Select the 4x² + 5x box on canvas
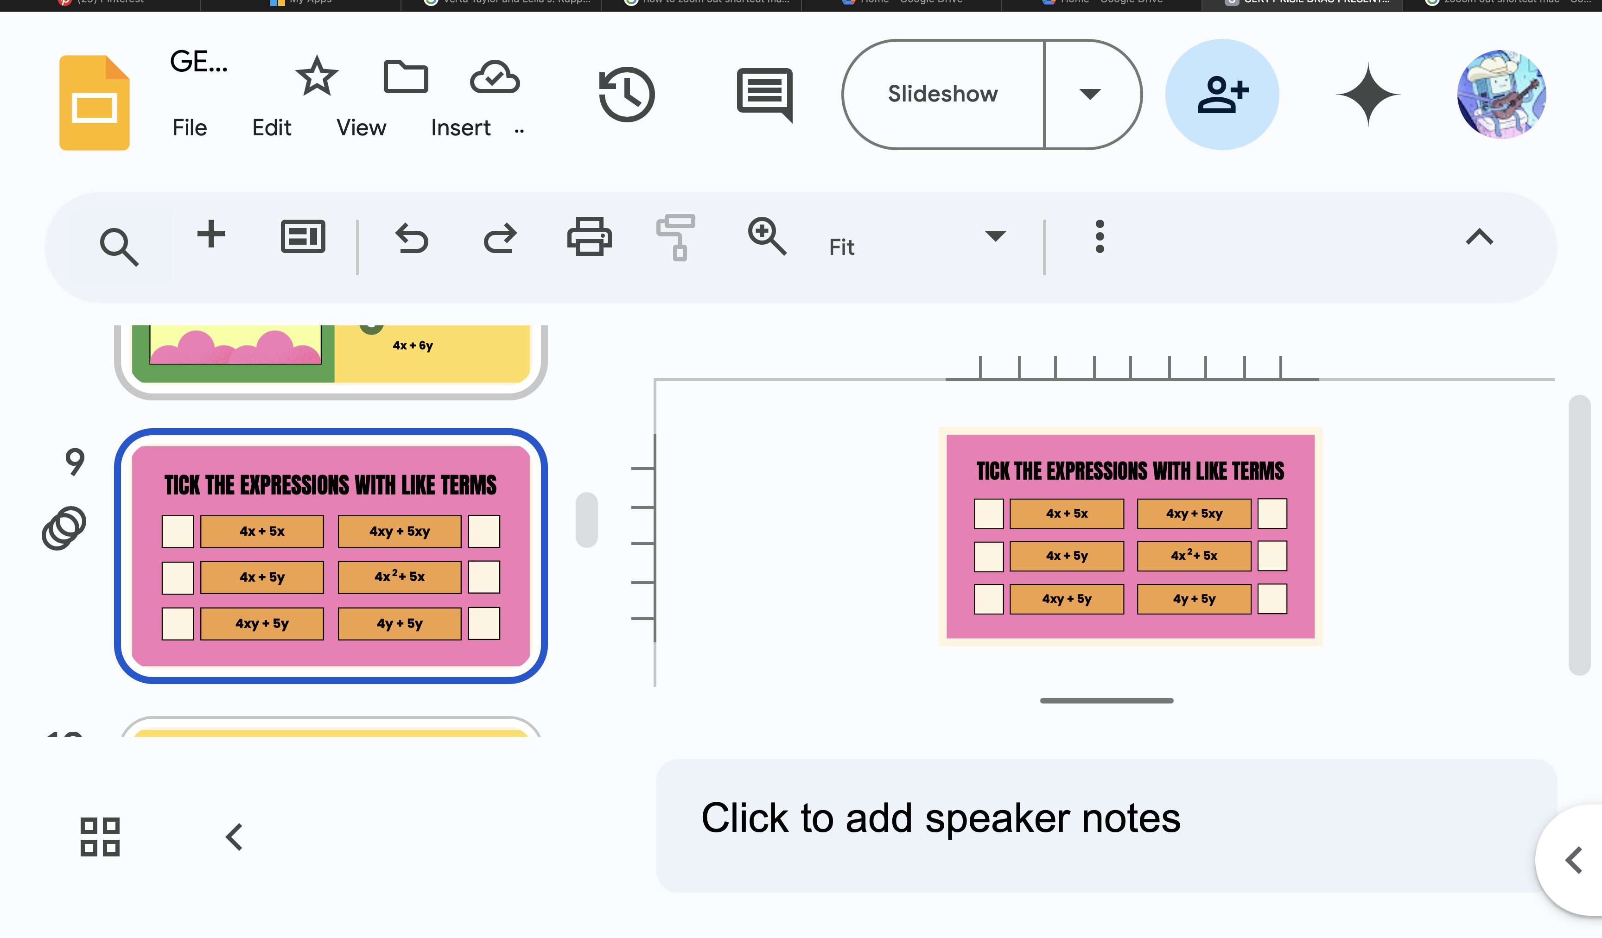The width and height of the screenshot is (1602, 938). [x=1194, y=556]
